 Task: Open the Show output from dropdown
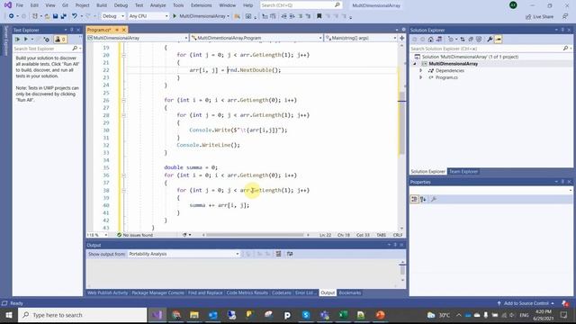pyautogui.click(x=184, y=254)
